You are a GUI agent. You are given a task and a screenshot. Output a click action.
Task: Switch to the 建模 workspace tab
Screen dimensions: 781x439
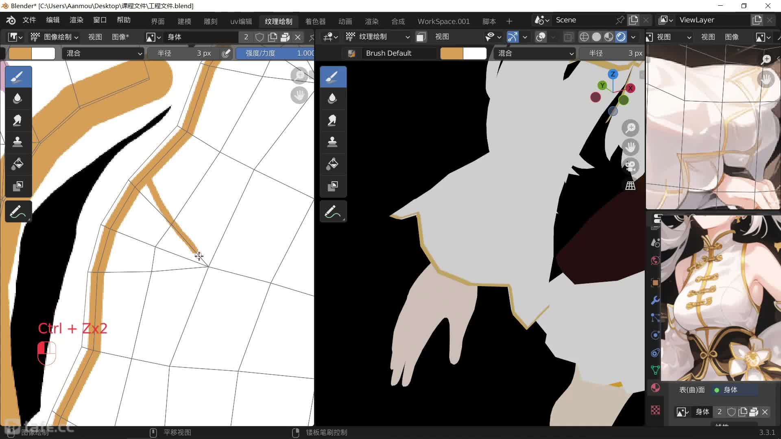pos(184,21)
